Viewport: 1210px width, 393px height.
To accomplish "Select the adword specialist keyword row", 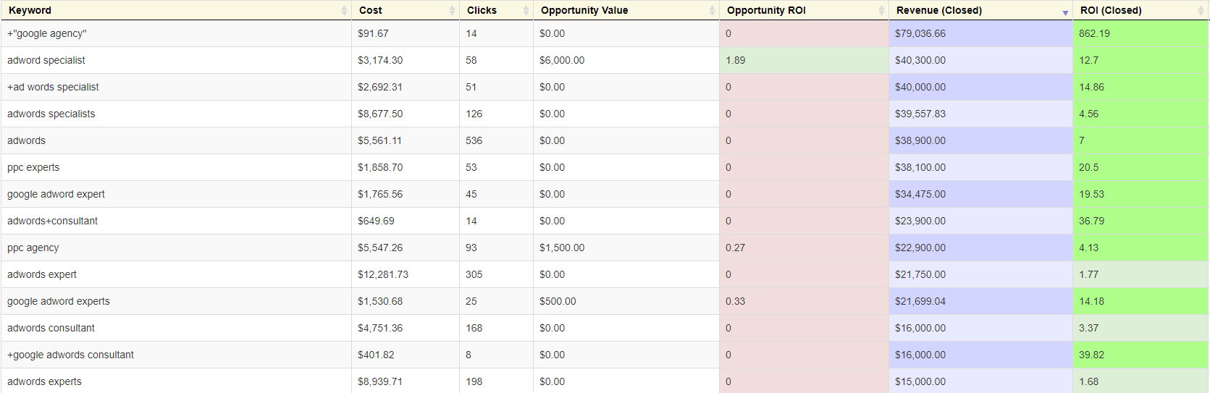I will tap(605, 60).
